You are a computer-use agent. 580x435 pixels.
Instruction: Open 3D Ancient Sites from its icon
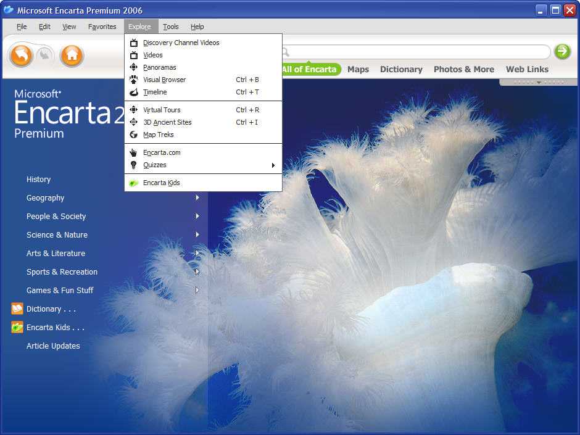pos(133,122)
